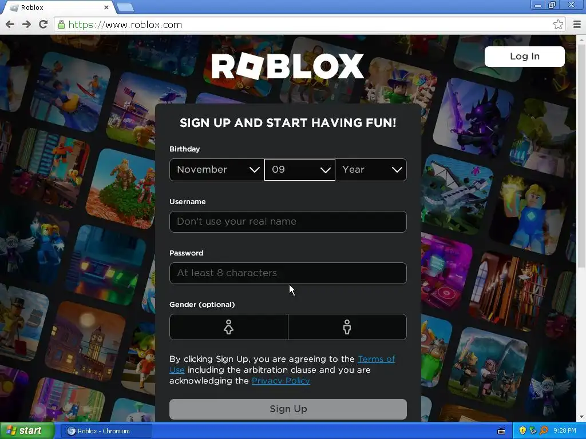Click the Password input field

coord(288,273)
